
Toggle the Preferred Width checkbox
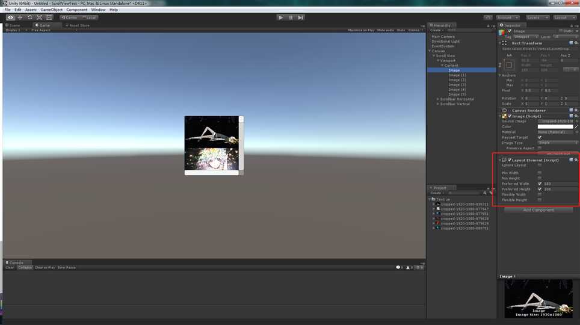point(540,184)
